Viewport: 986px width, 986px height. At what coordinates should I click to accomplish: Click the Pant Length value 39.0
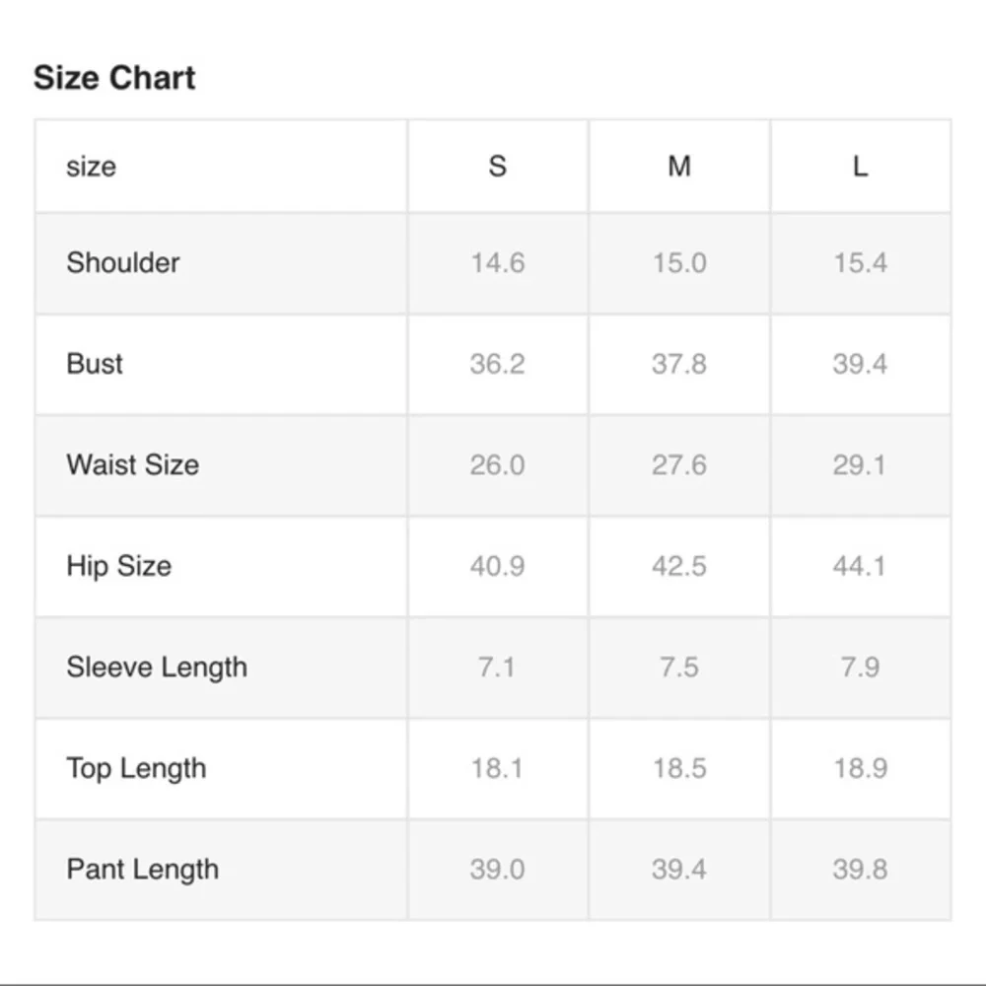[497, 870]
